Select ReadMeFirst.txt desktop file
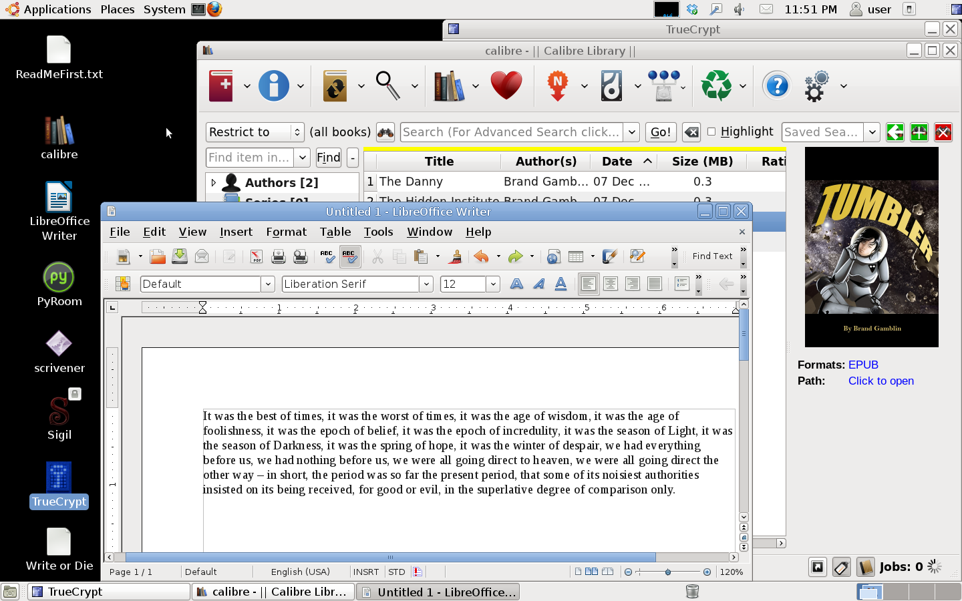This screenshot has height=601, width=962. tap(59, 58)
